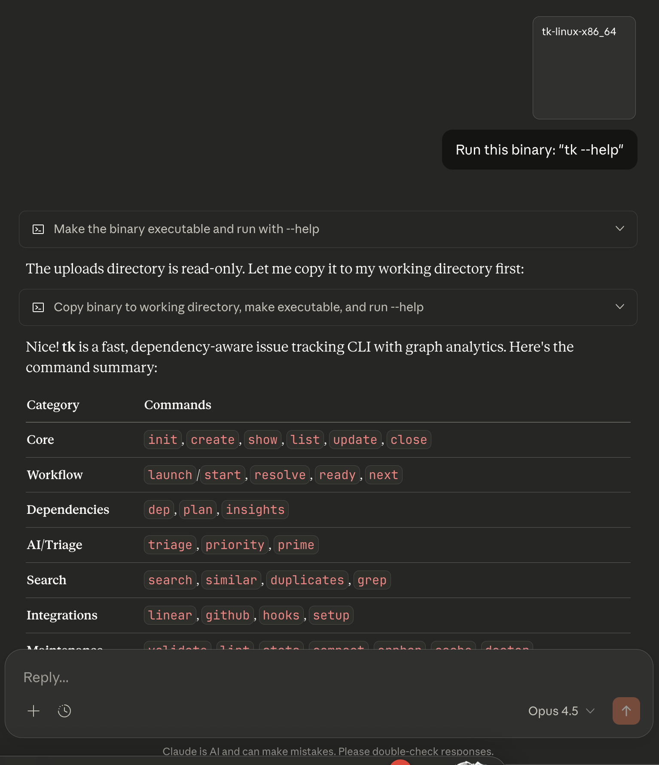Screen dimensions: 659x765
Task: Click the 'Category' table header
Action: click(53, 405)
